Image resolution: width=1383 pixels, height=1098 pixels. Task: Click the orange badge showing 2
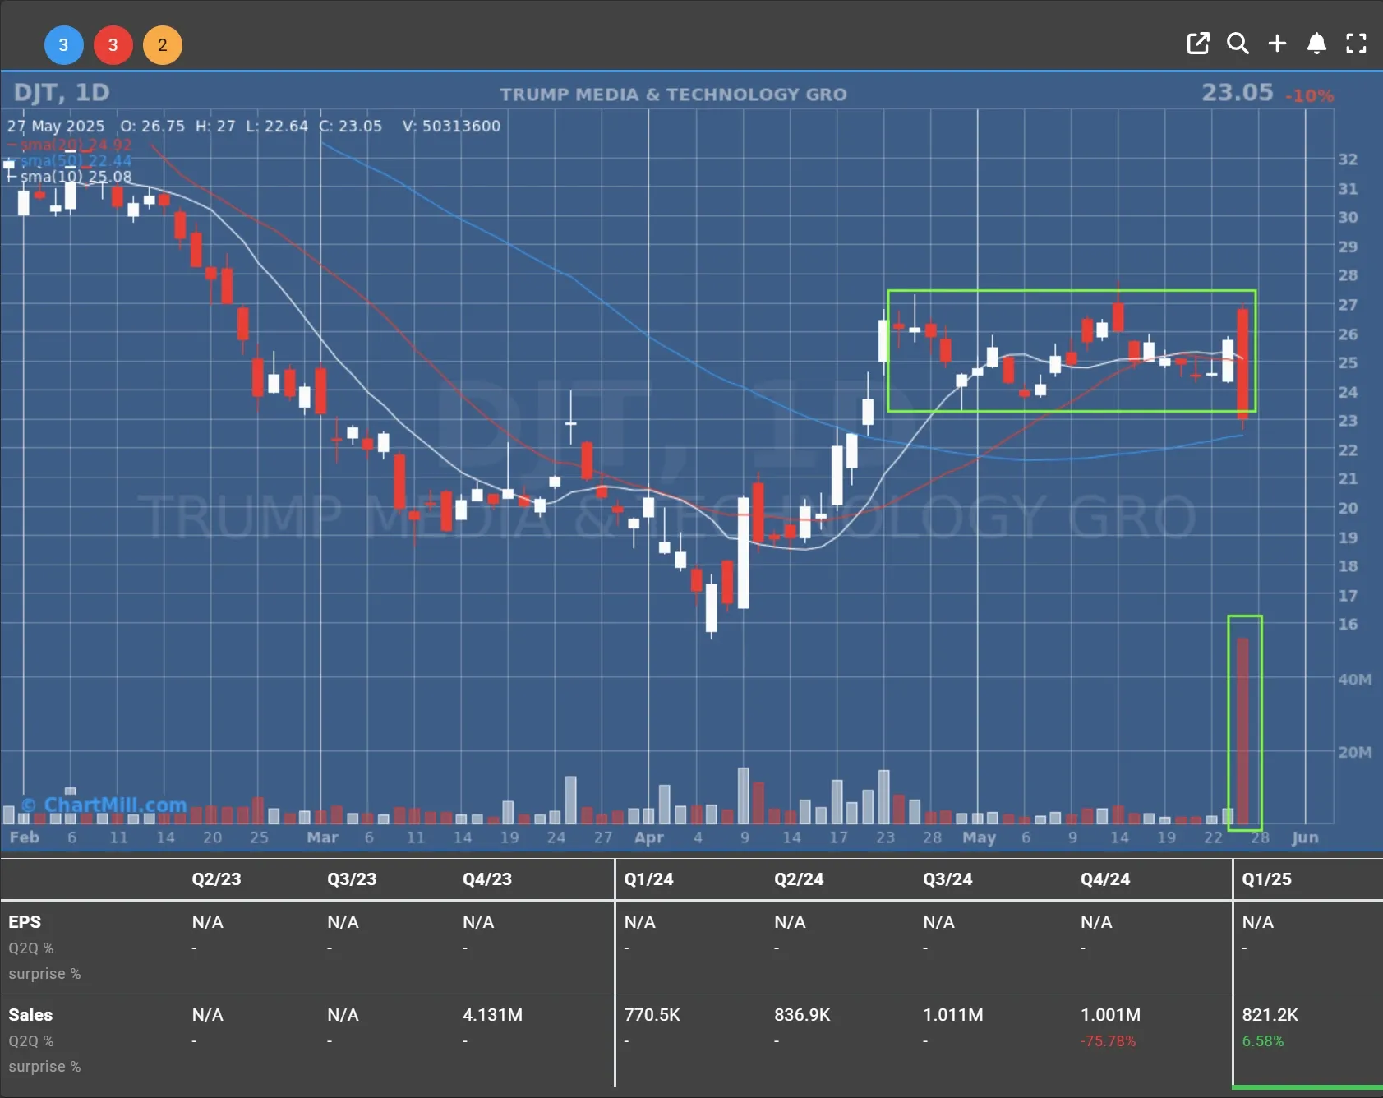(163, 45)
